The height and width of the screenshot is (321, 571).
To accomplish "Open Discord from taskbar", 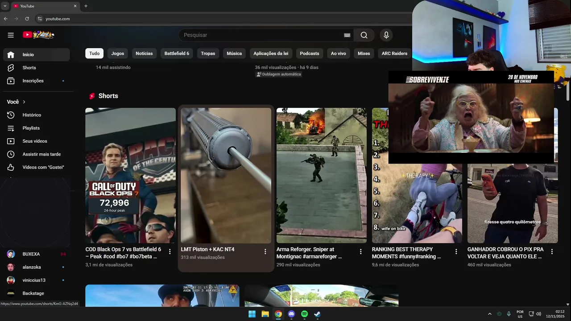I will (x=291, y=314).
